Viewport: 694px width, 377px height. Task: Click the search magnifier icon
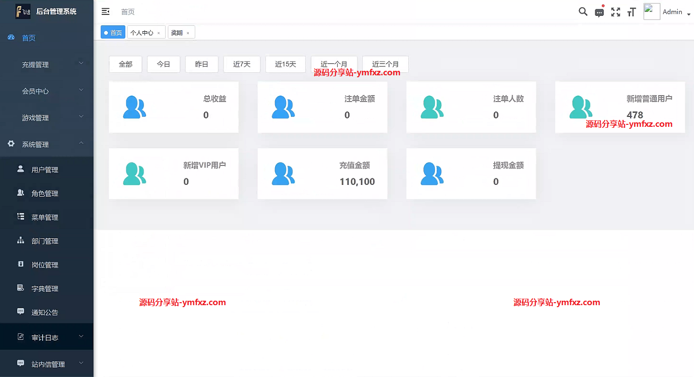583,11
